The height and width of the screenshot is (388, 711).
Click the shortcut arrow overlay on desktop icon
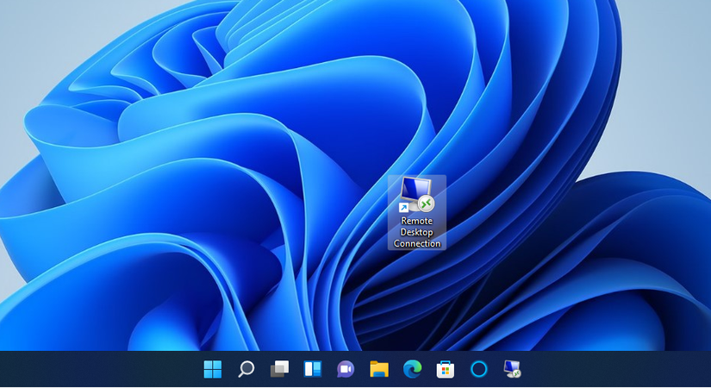click(x=403, y=208)
